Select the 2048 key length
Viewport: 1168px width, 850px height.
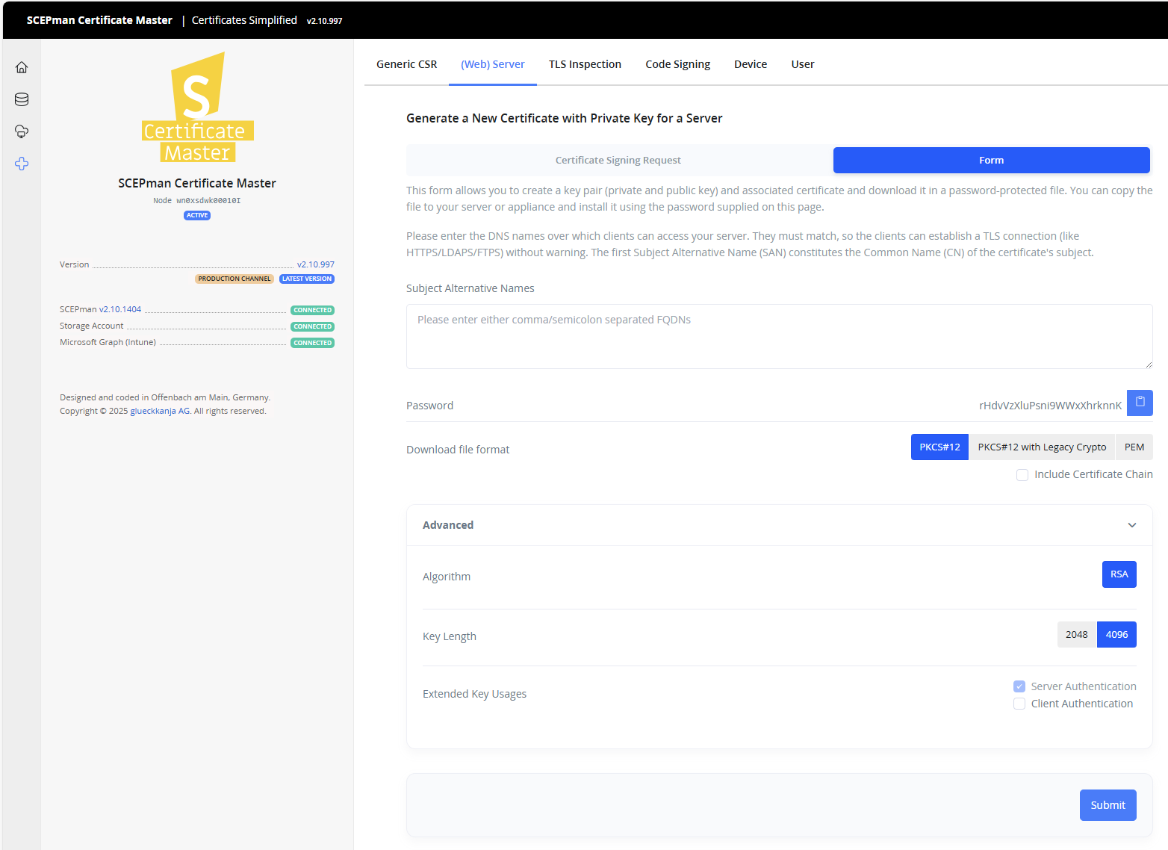(1076, 635)
